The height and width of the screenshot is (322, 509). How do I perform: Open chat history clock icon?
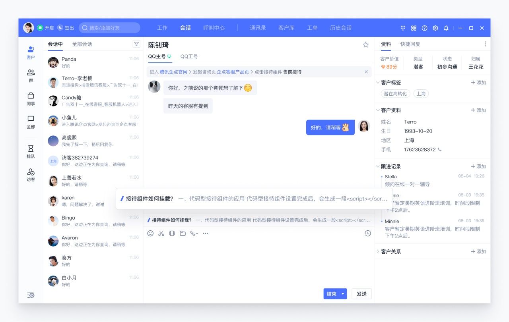click(x=368, y=233)
